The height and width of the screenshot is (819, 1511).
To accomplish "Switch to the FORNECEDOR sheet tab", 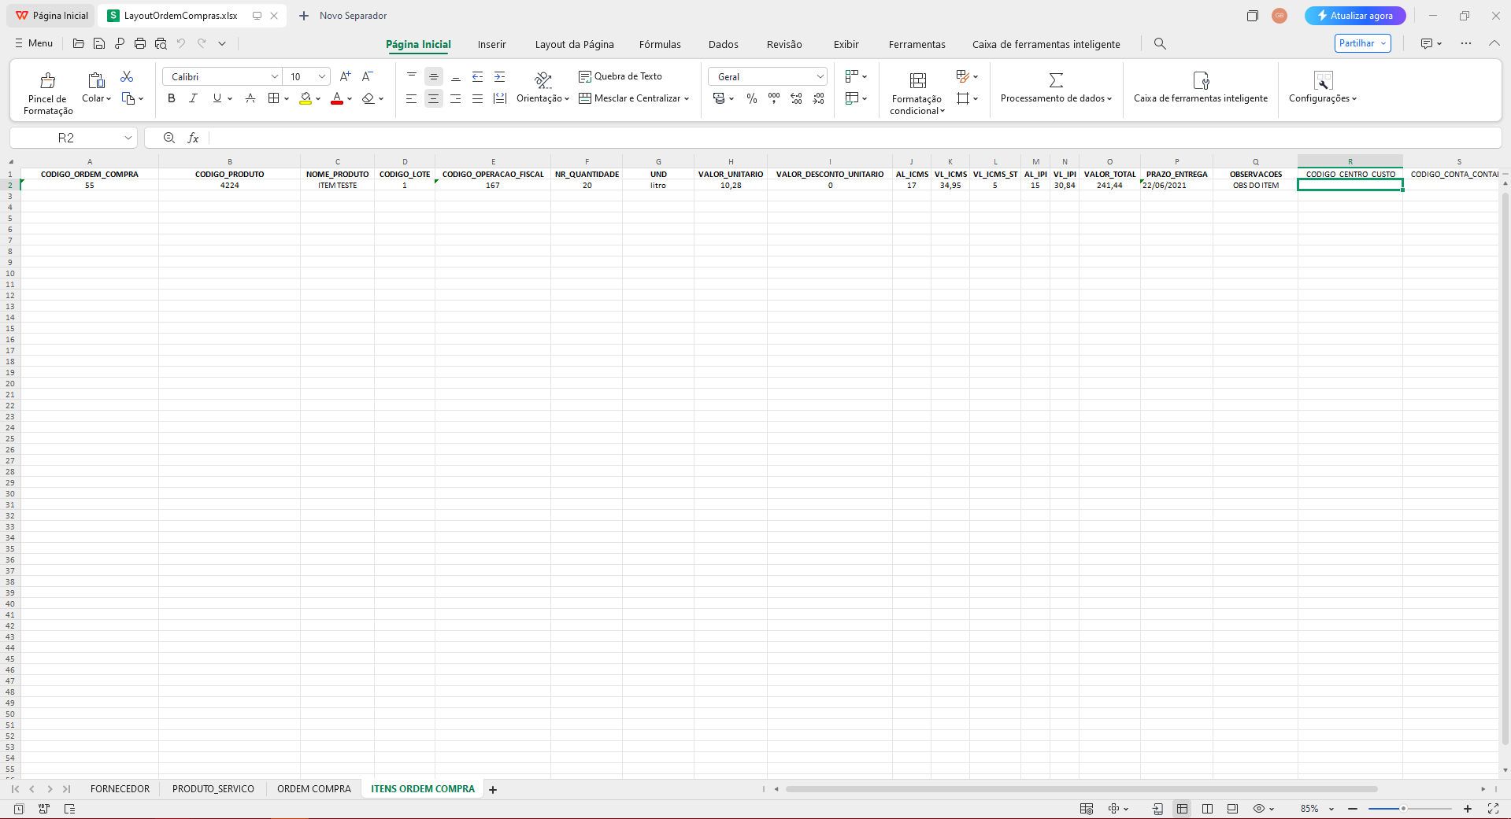I will point(120,788).
